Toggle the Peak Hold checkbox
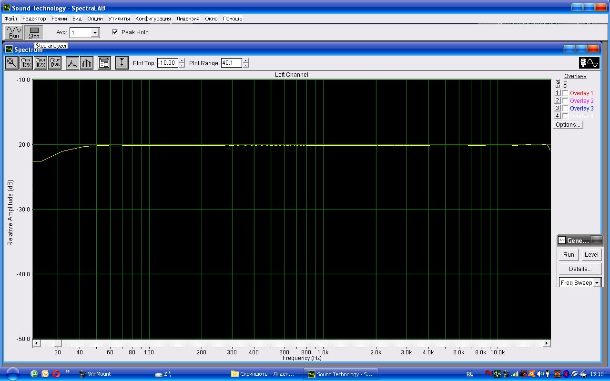This screenshot has width=610, height=381. pos(115,32)
